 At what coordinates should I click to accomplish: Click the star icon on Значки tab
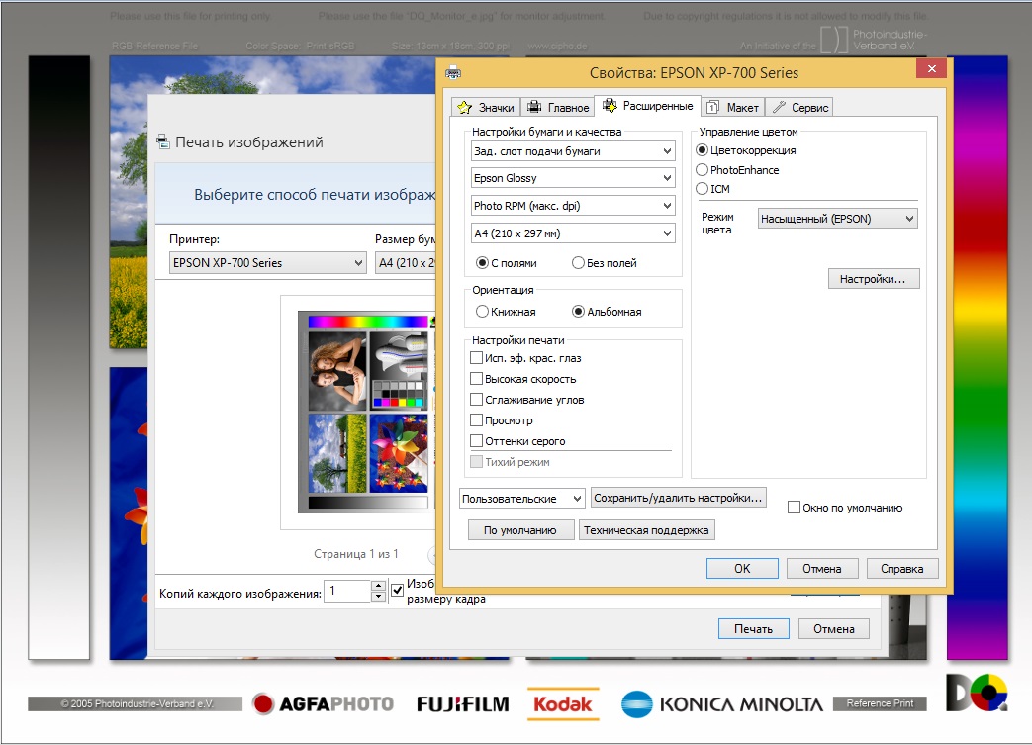click(x=465, y=107)
